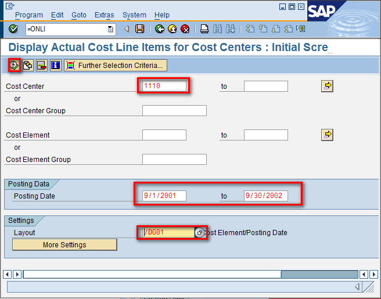Click the yellow Exit arrow icon
Image resolution: width=381 pixels, height=299 pixels.
pyautogui.click(x=172, y=29)
